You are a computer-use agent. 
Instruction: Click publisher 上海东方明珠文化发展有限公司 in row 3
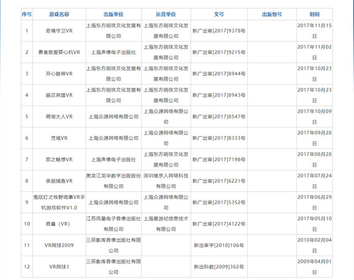coord(113,74)
